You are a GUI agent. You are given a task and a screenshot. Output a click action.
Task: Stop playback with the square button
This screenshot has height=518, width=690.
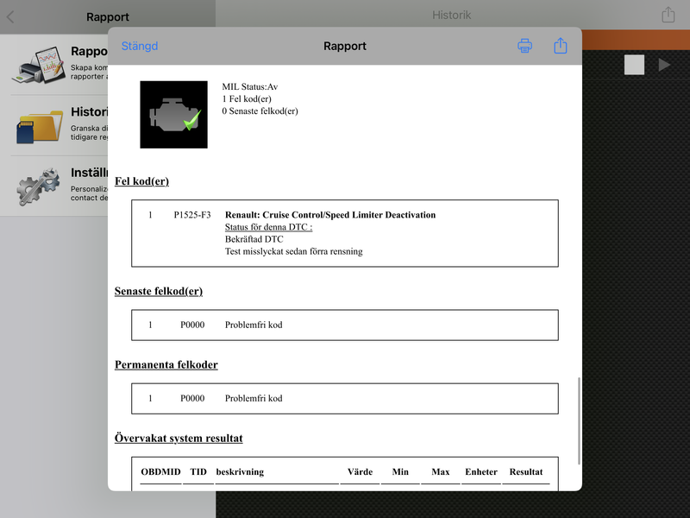(x=634, y=65)
